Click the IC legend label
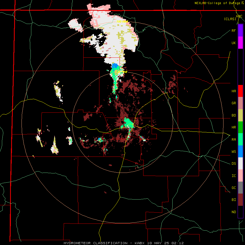The width and height of the screenshot is (245, 245). tap(234, 176)
